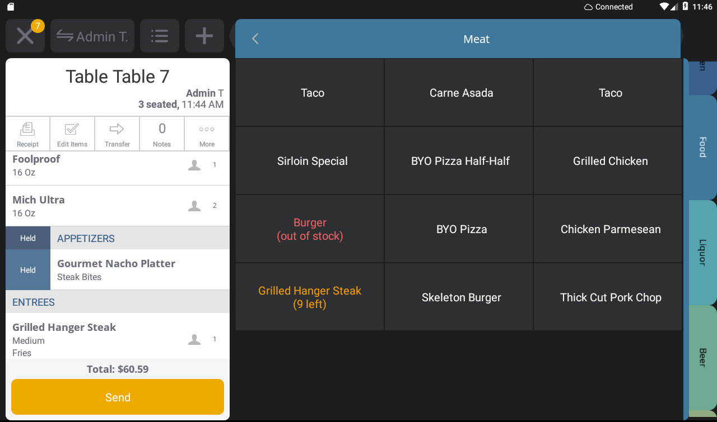This screenshot has height=422, width=717.
Task: Select the Thick Cut Pork Chop item
Action: (611, 297)
